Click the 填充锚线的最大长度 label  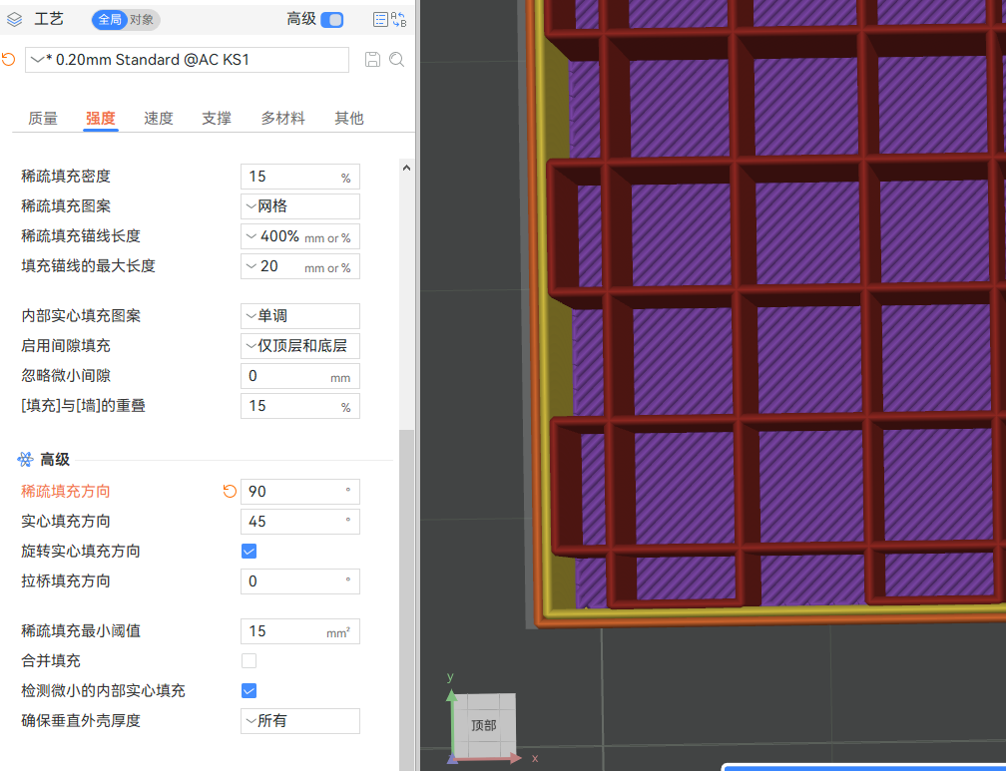point(88,266)
